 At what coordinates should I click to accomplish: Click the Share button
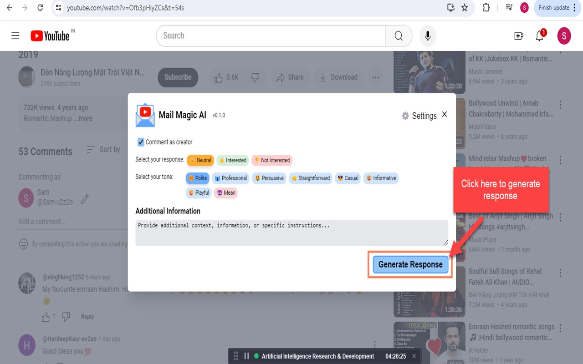290,77
